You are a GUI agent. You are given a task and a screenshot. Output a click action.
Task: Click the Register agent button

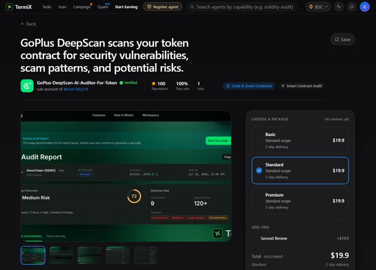(x=163, y=7)
